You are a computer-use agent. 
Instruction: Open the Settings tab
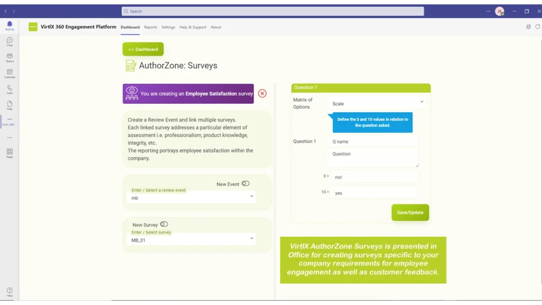point(168,28)
